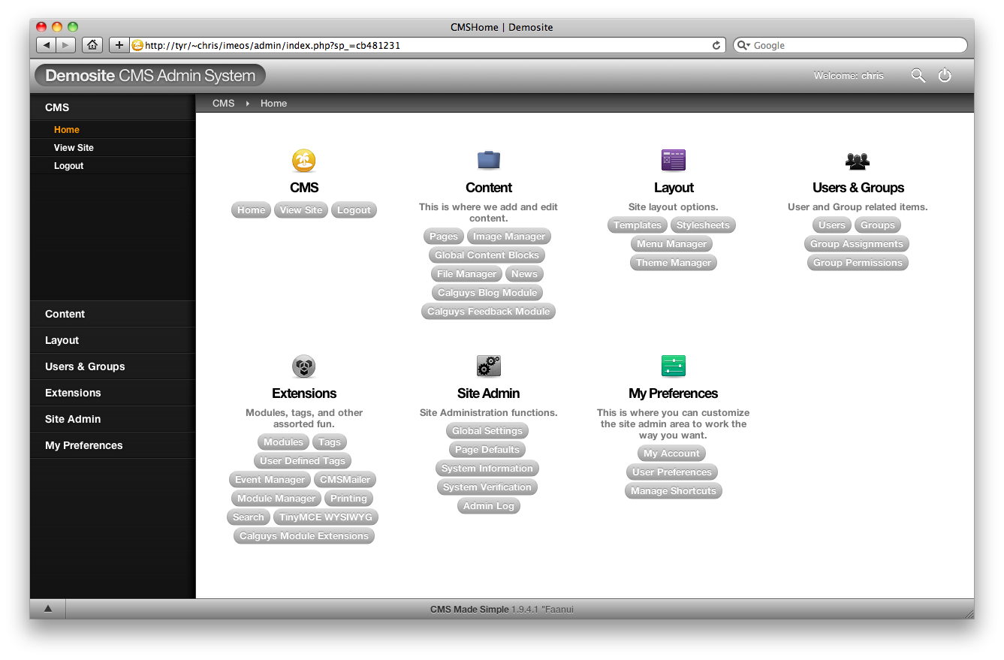Image resolution: width=1004 pixels, height=660 pixels.
Task: Open the Menu Manager
Action: (671, 244)
